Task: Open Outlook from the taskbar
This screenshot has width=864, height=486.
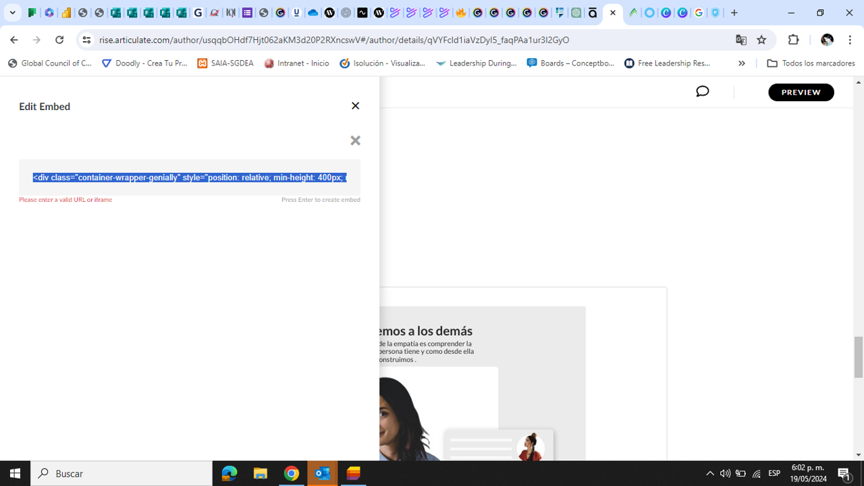Action: coord(323,474)
